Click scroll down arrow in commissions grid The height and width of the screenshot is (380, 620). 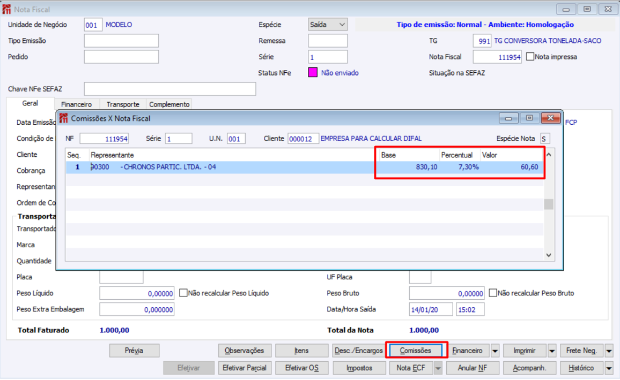(549, 255)
